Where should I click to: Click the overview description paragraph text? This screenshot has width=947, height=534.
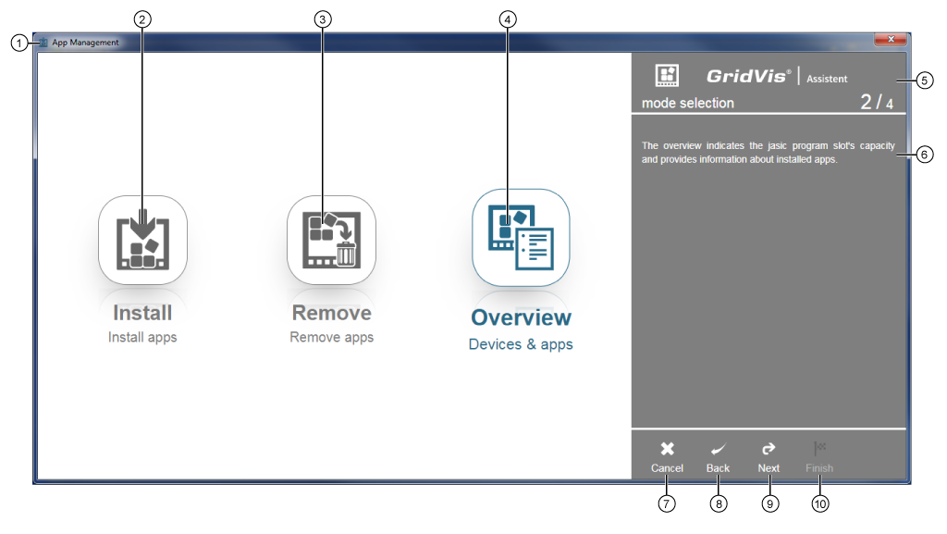click(768, 152)
